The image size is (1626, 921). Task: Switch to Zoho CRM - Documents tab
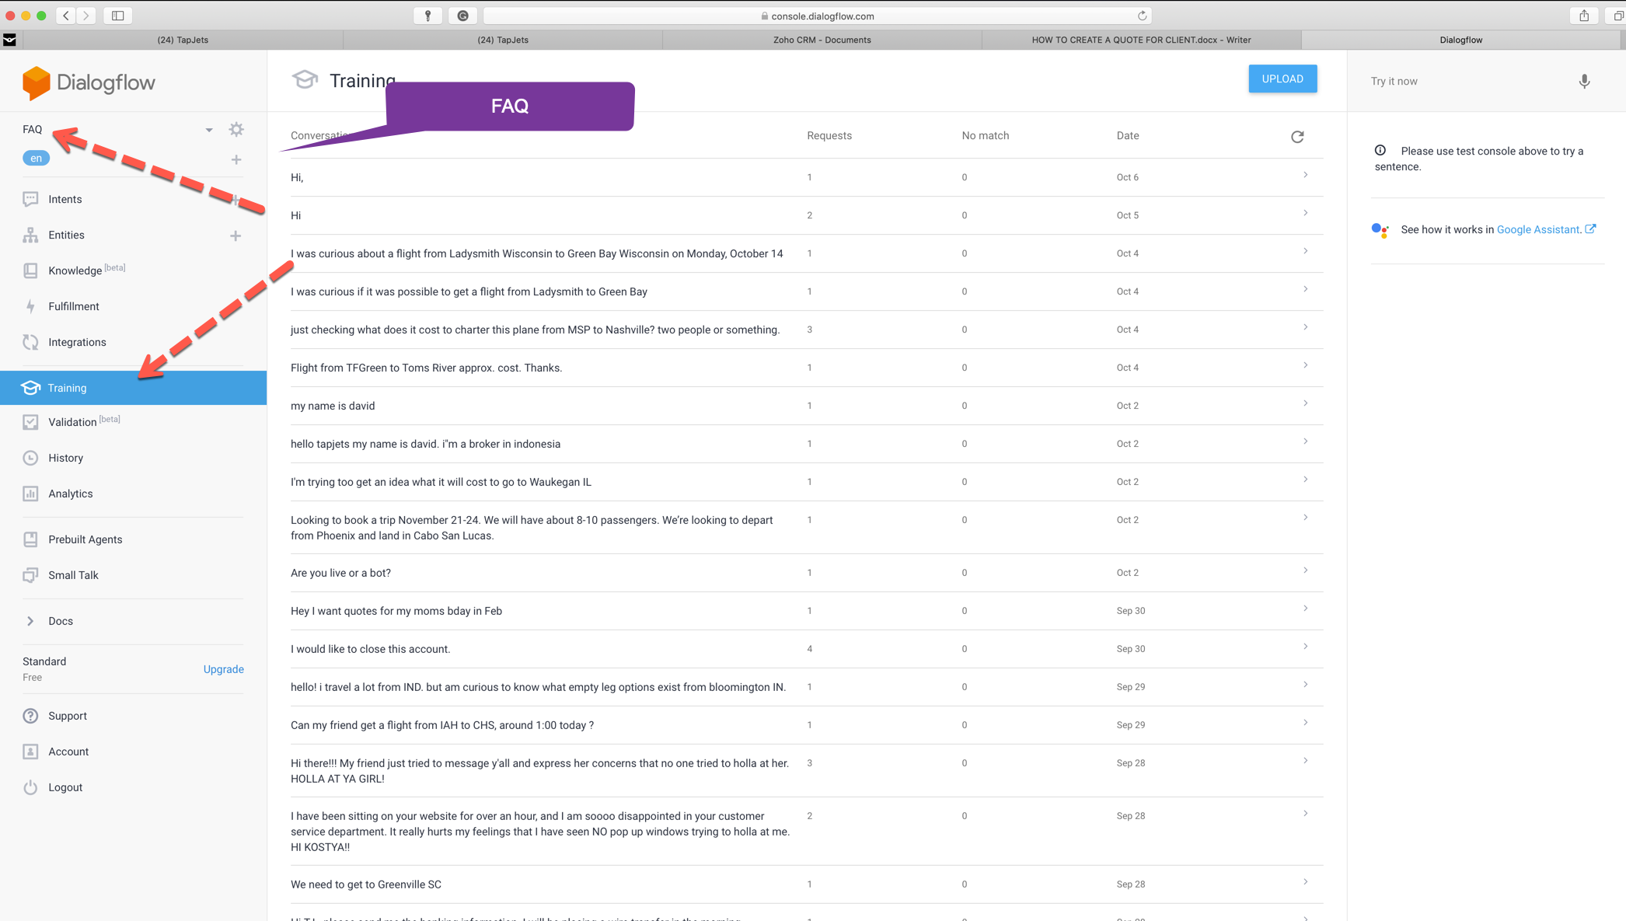[822, 40]
